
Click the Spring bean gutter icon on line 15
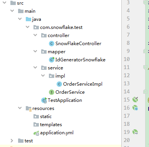click(x=135, y=100)
